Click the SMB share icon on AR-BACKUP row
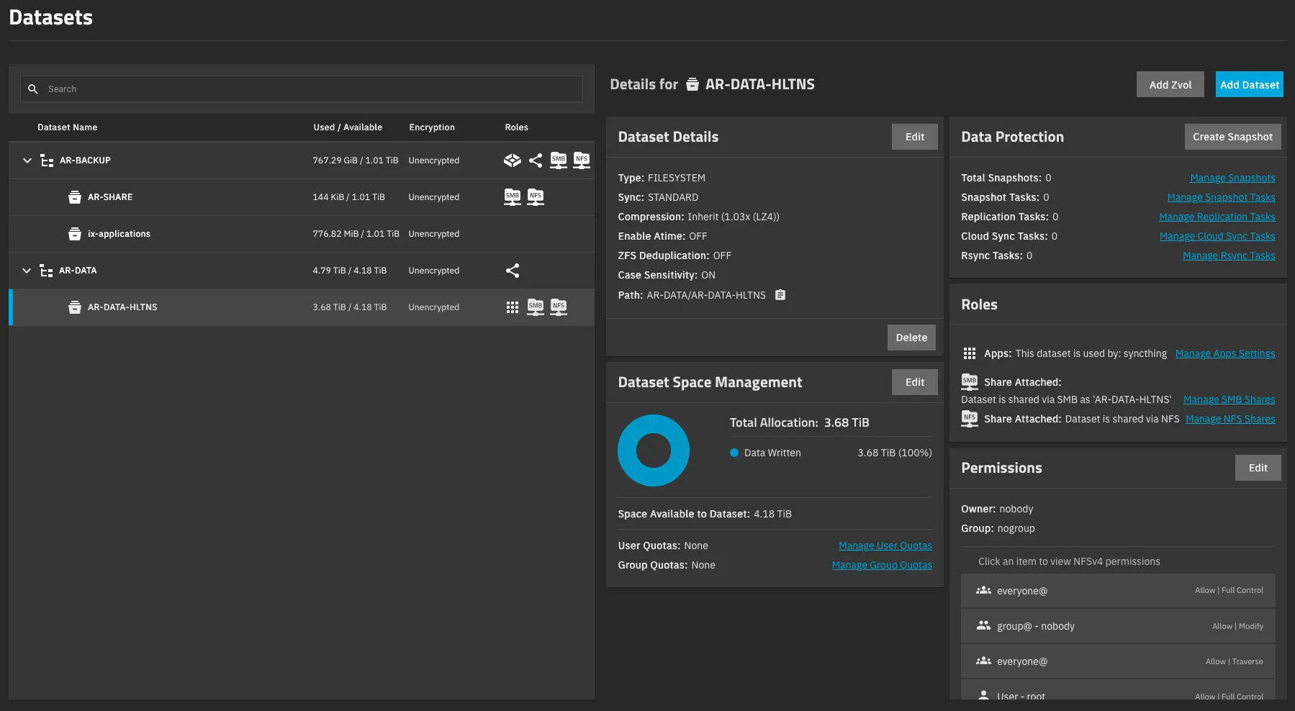The height and width of the screenshot is (711, 1295). coord(558,160)
